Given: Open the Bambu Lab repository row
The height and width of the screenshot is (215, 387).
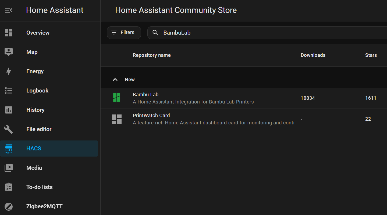Looking at the screenshot, I should [244, 98].
